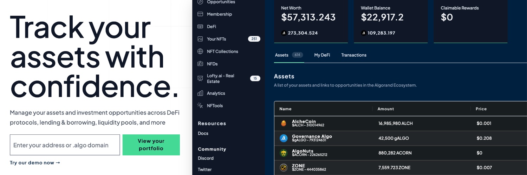Screen dimensions: 527x175
Task: Select the AlgoNuts asset name
Action: tap(302, 151)
